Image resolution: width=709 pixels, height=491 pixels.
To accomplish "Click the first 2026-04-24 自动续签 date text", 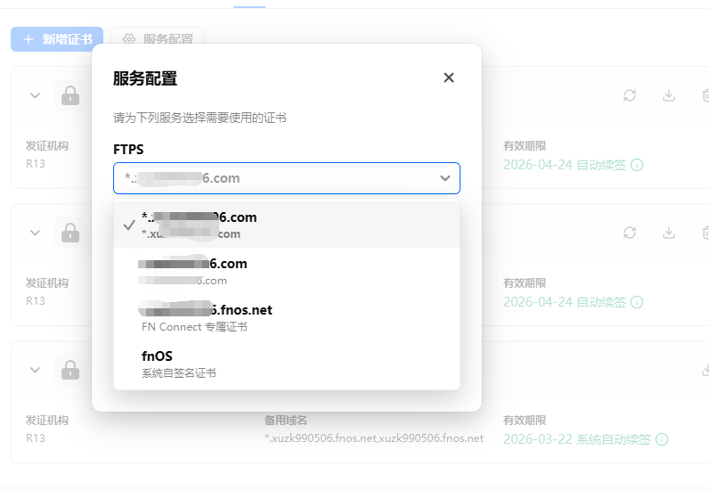I will (x=565, y=165).
